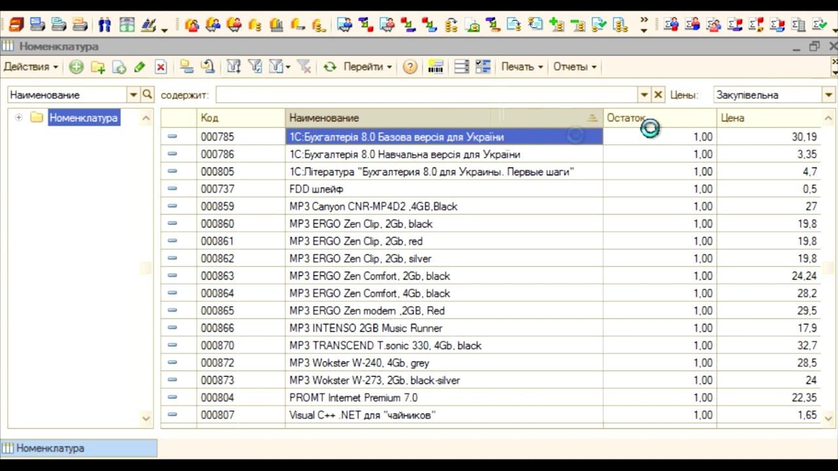Click the list scrollbar up arrow
The height and width of the screenshot is (471, 838).
pos(829,118)
